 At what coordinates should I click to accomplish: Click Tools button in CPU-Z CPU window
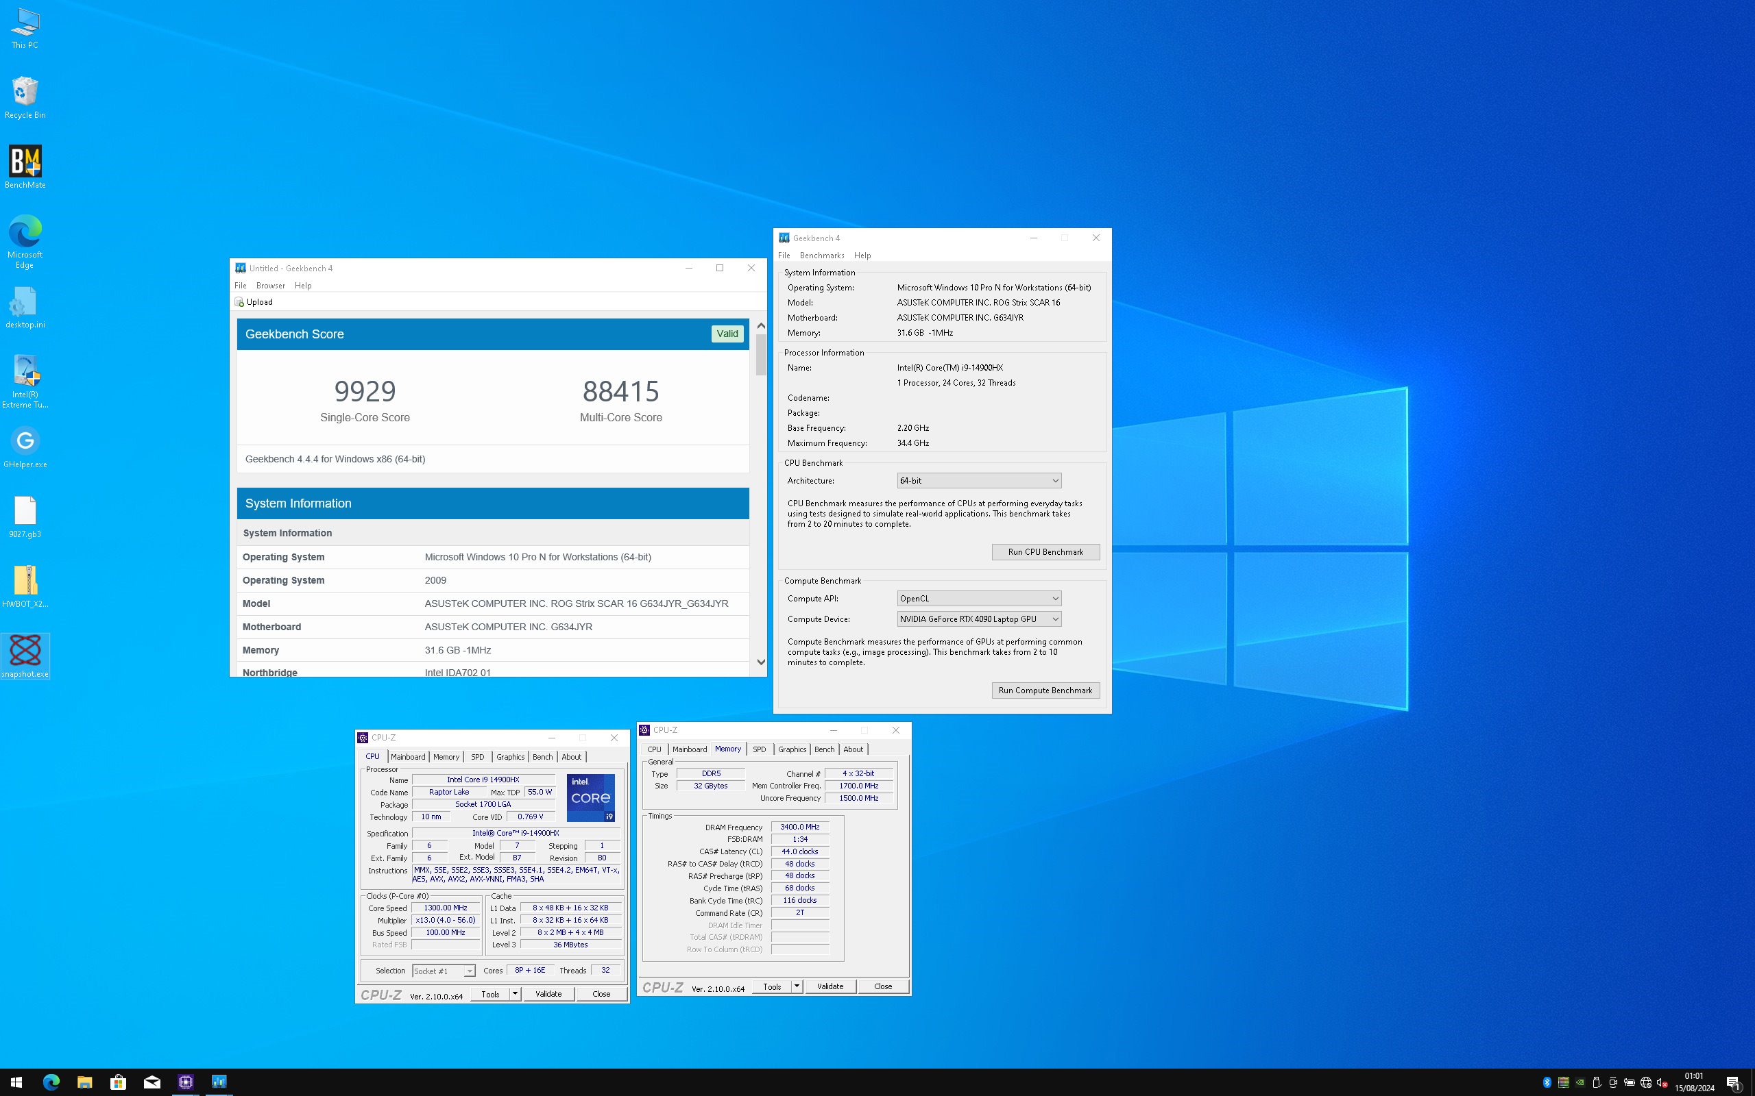tap(490, 994)
